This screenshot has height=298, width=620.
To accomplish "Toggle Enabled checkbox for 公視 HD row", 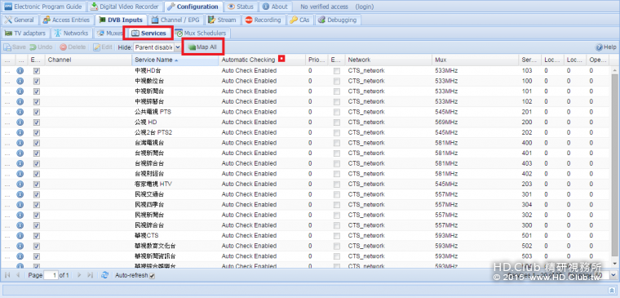I will click(x=37, y=122).
